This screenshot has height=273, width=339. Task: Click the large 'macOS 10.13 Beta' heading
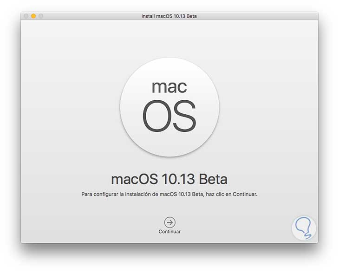click(169, 179)
